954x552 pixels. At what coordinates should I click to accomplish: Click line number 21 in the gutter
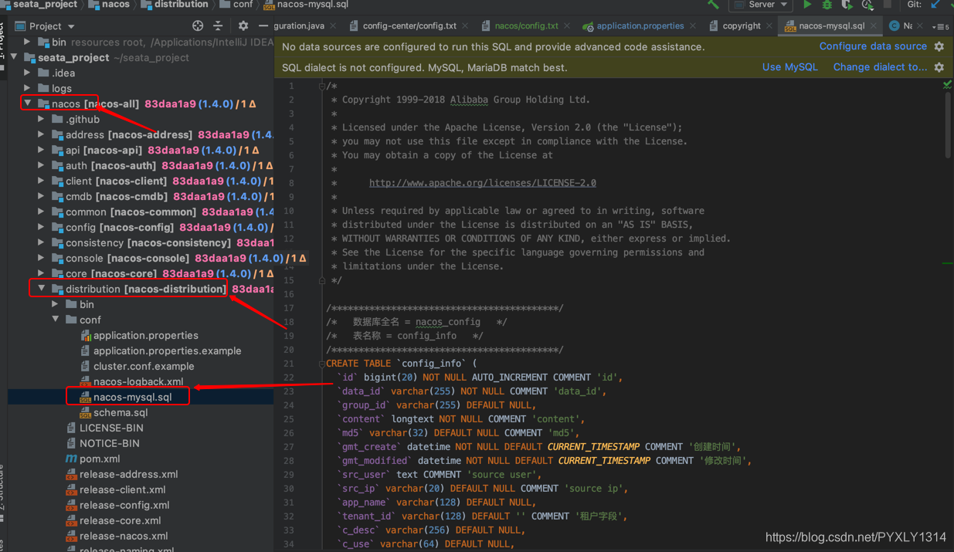(289, 364)
